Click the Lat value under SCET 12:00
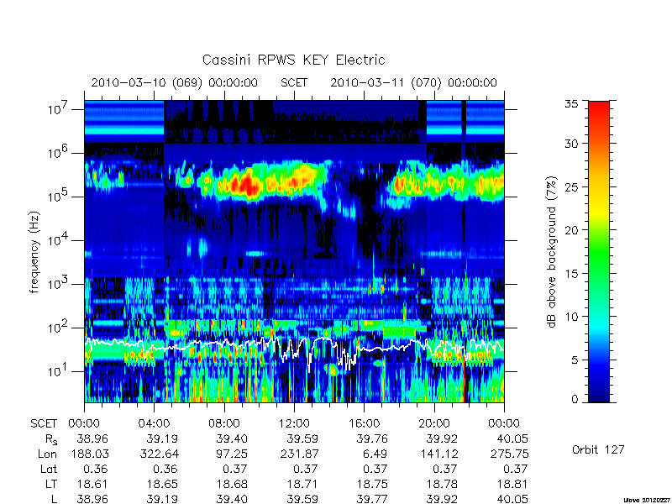672x504 pixels. click(305, 469)
